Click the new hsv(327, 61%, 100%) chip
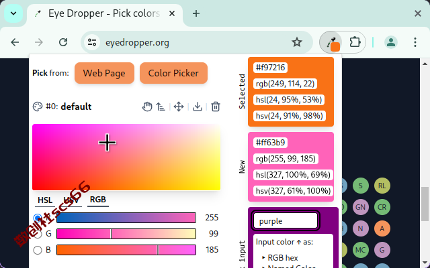This screenshot has width=430, height=268. click(x=293, y=191)
